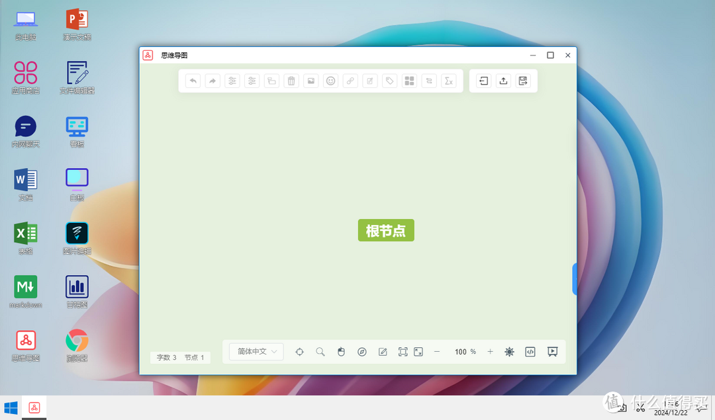
Task: Select the Redo icon in the toolbar
Action: point(212,81)
